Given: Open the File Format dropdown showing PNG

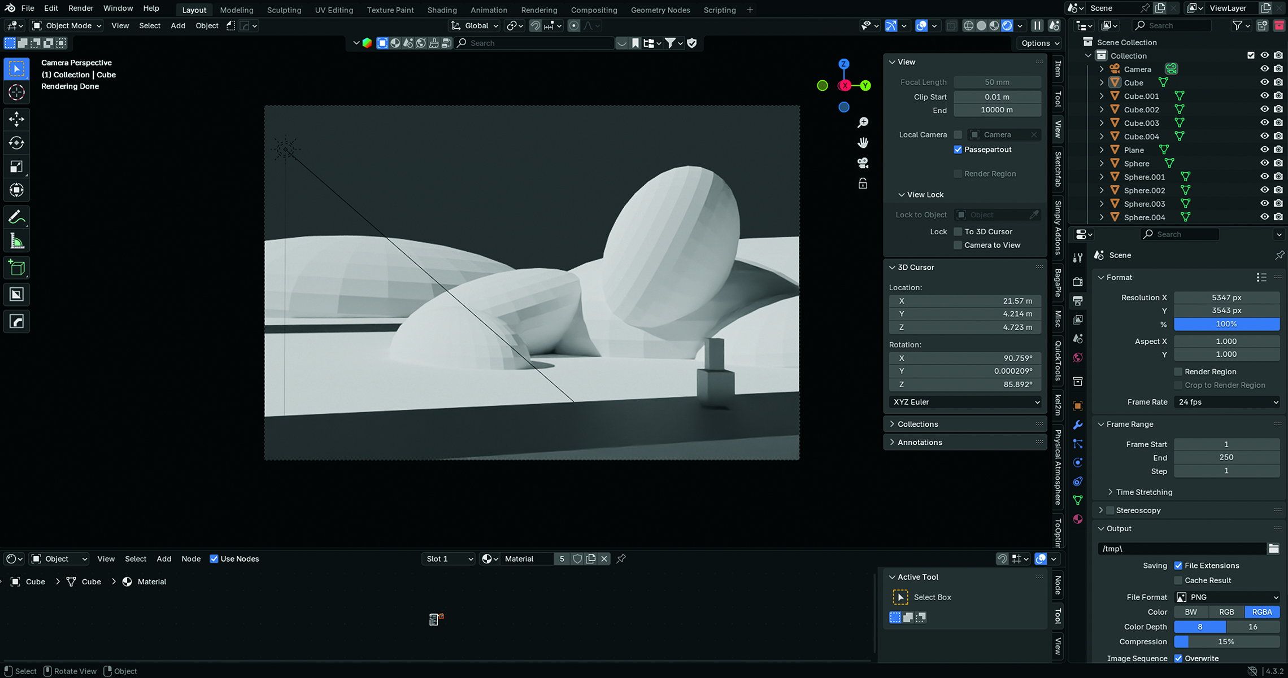Looking at the screenshot, I should point(1226,597).
